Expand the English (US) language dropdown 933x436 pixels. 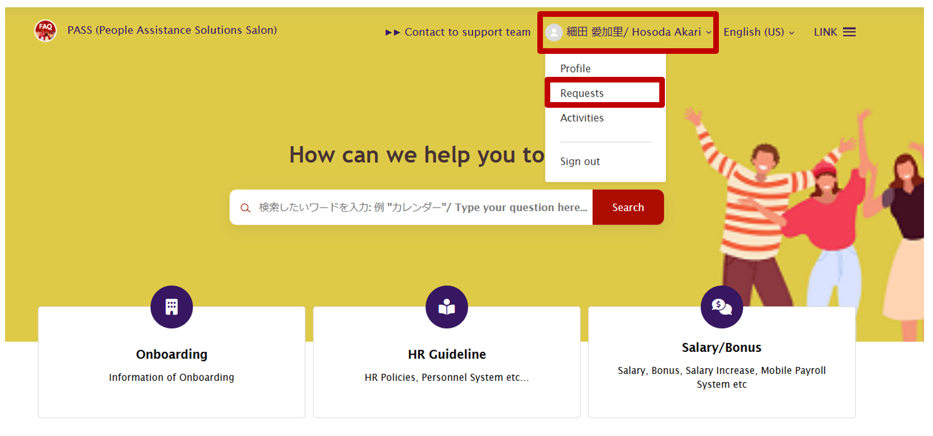(759, 32)
